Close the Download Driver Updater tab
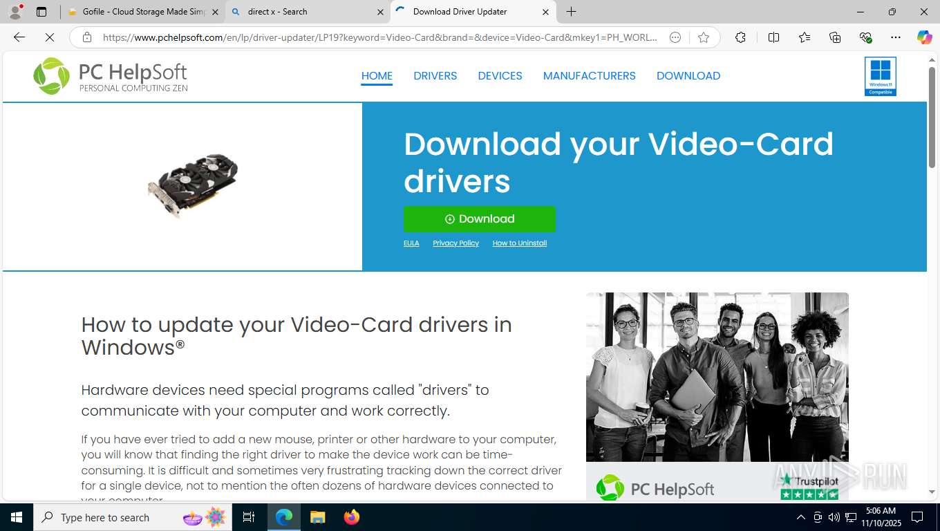Image resolution: width=940 pixels, height=531 pixels. 545,12
